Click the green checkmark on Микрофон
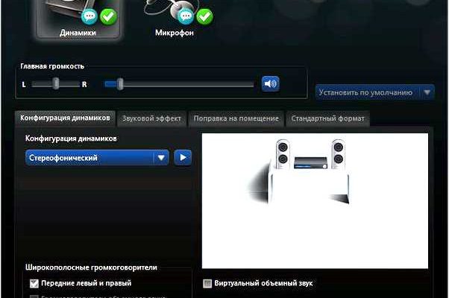Image resolution: width=449 pixels, height=298 pixels. tap(204, 16)
